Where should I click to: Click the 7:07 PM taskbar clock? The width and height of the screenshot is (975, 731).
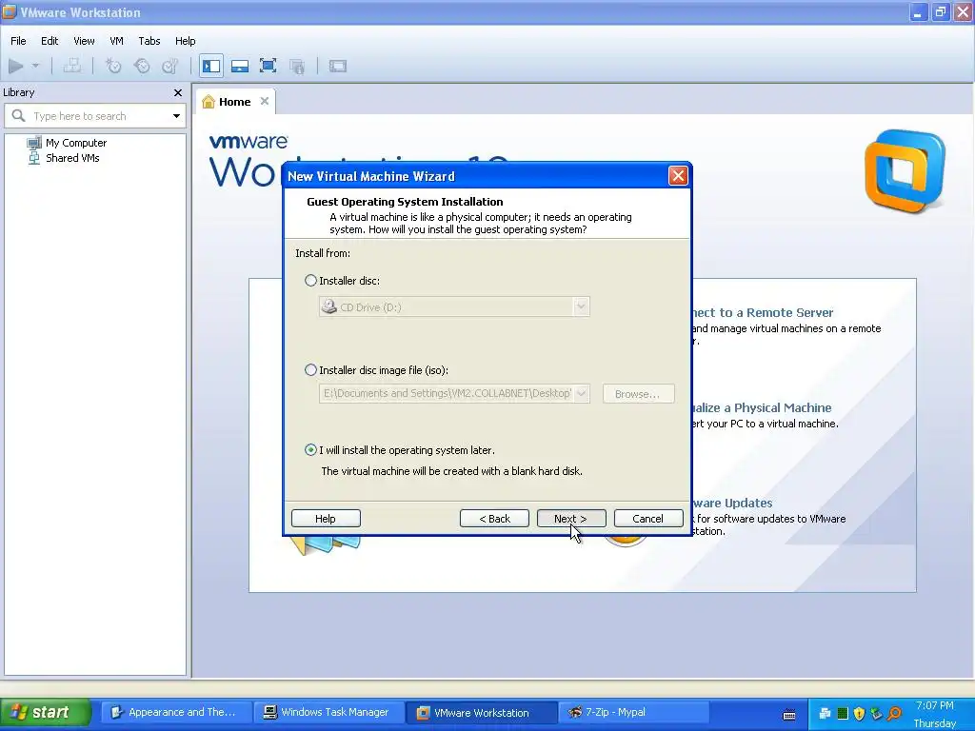click(x=935, y=705)
